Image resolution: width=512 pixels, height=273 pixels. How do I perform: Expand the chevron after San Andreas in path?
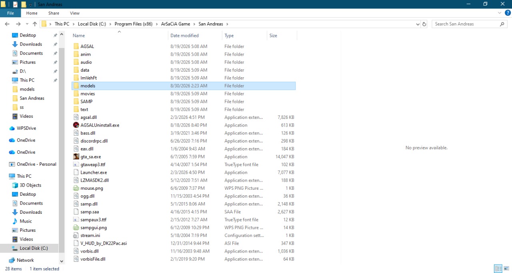pyautogui.click(x=227, y=24)
